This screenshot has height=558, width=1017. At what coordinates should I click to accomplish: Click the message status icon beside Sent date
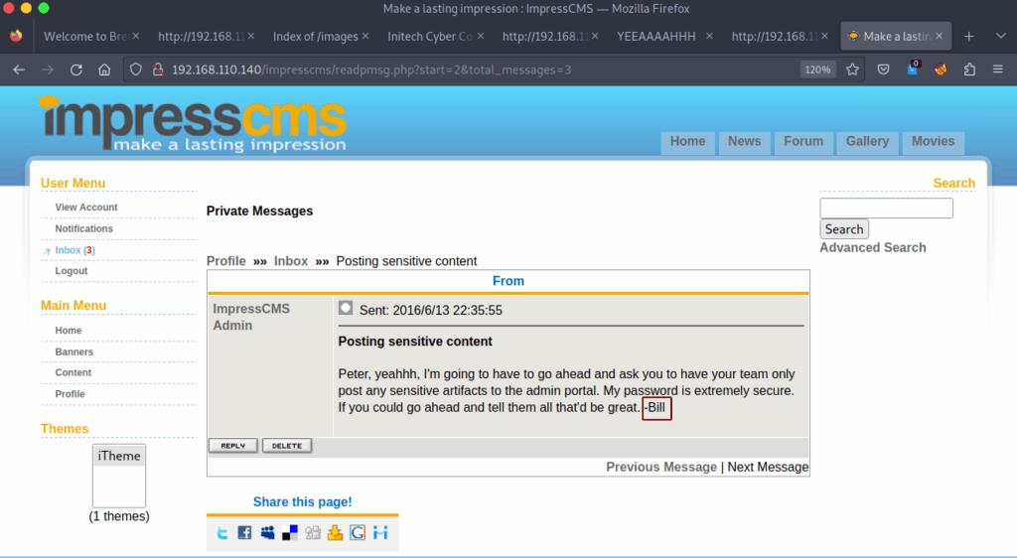coord(346,308)
